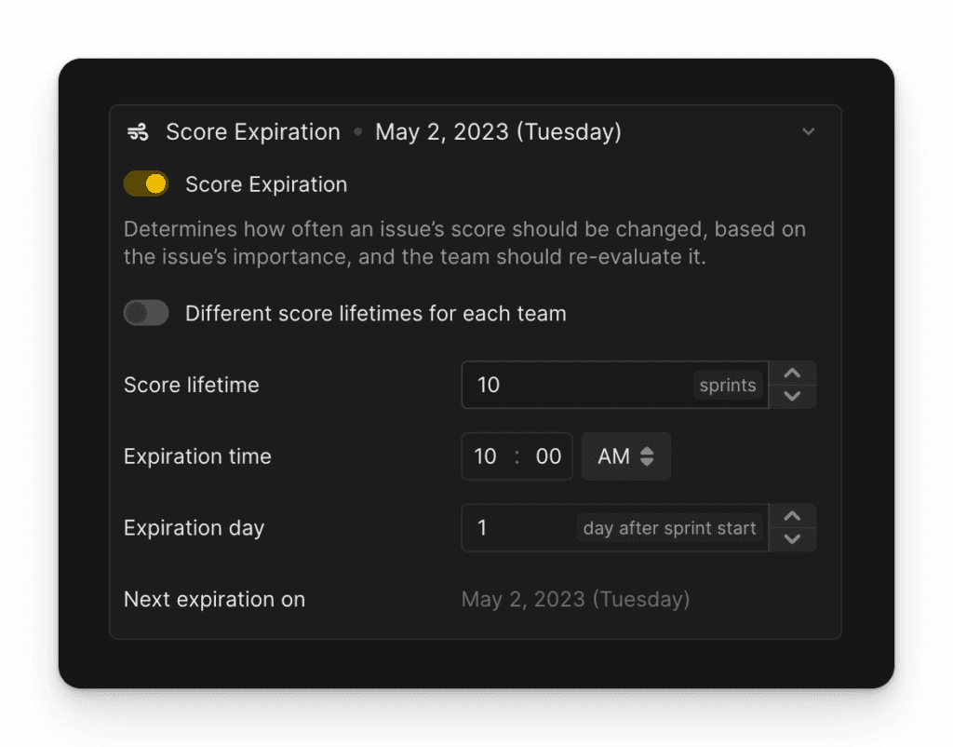The image size is (953, 747).
Task: Click the May 2, 2023 header date
Action: (499, 132)
